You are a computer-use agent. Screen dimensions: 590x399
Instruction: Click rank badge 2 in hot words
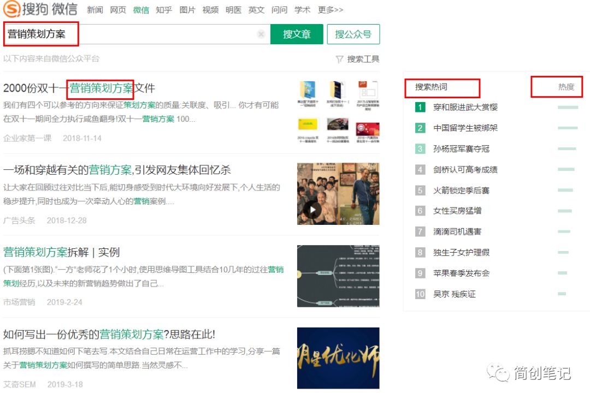[420, 128]
